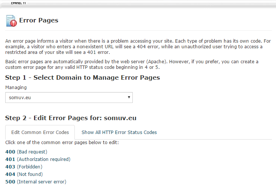
Task: Click the Not found error description
Action: click(x=30, y=174)
